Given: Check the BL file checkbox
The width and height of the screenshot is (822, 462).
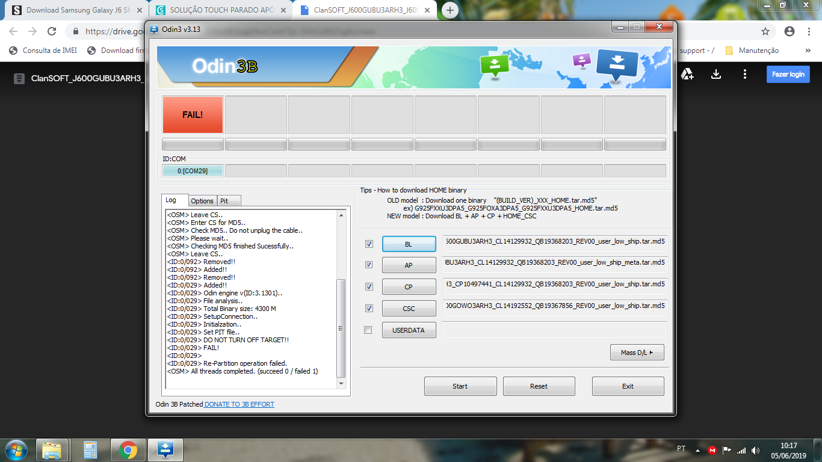Looking at the screenshot, I should click(x=369, y=244).
